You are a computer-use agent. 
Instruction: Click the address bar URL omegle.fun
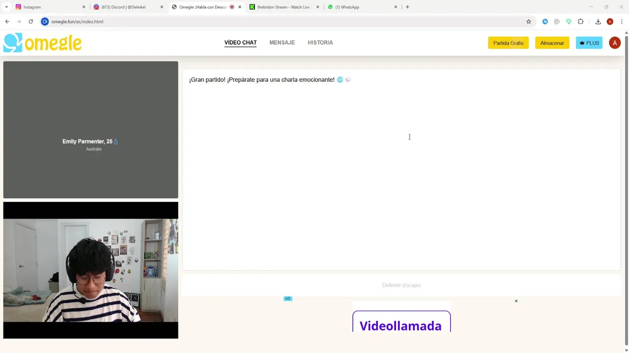77,22
